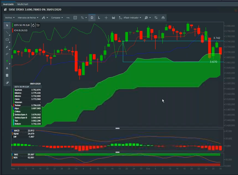Click the bars icon before SX5E STOXX title

5,10
